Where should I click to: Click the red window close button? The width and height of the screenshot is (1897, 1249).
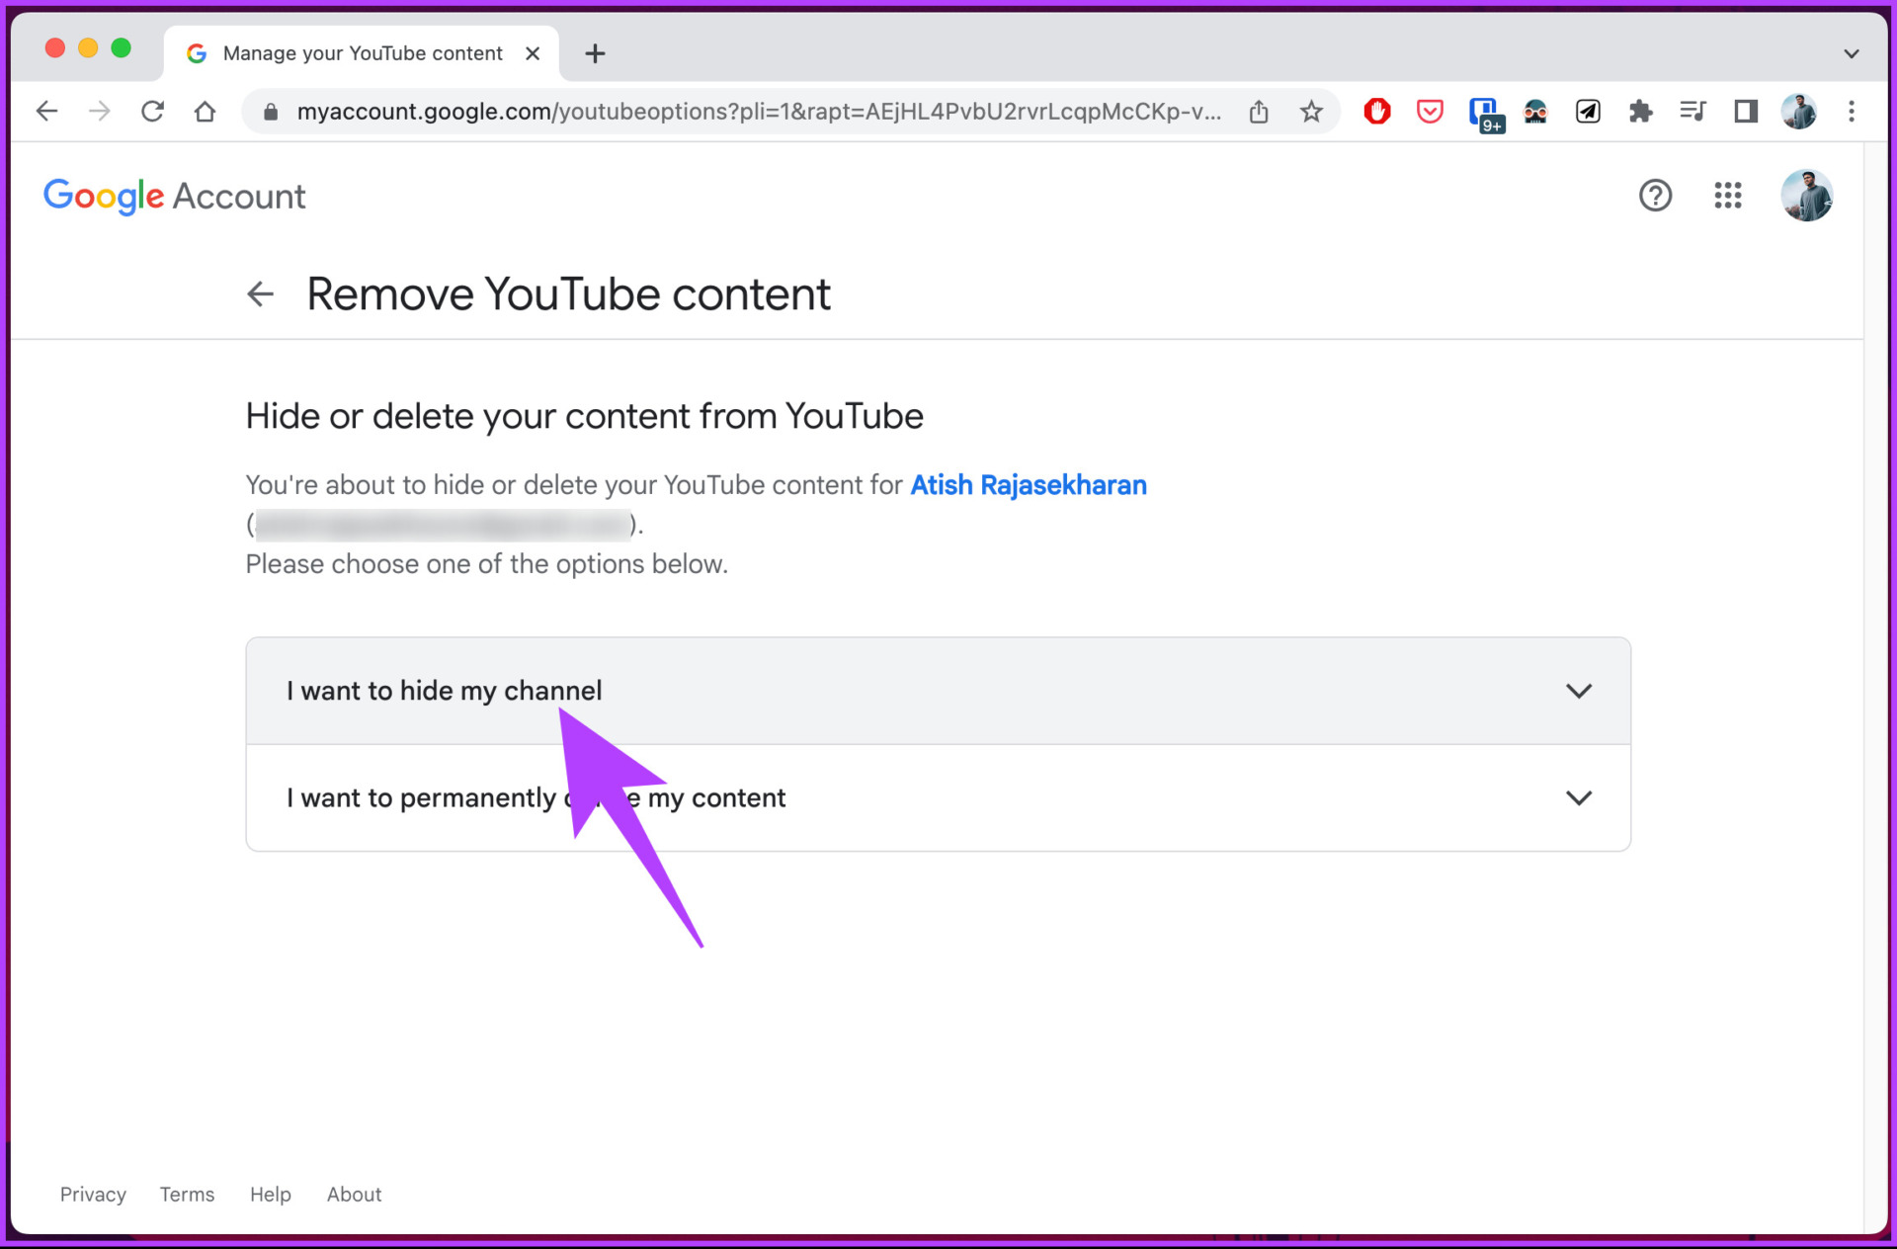[x=55, y=48]
